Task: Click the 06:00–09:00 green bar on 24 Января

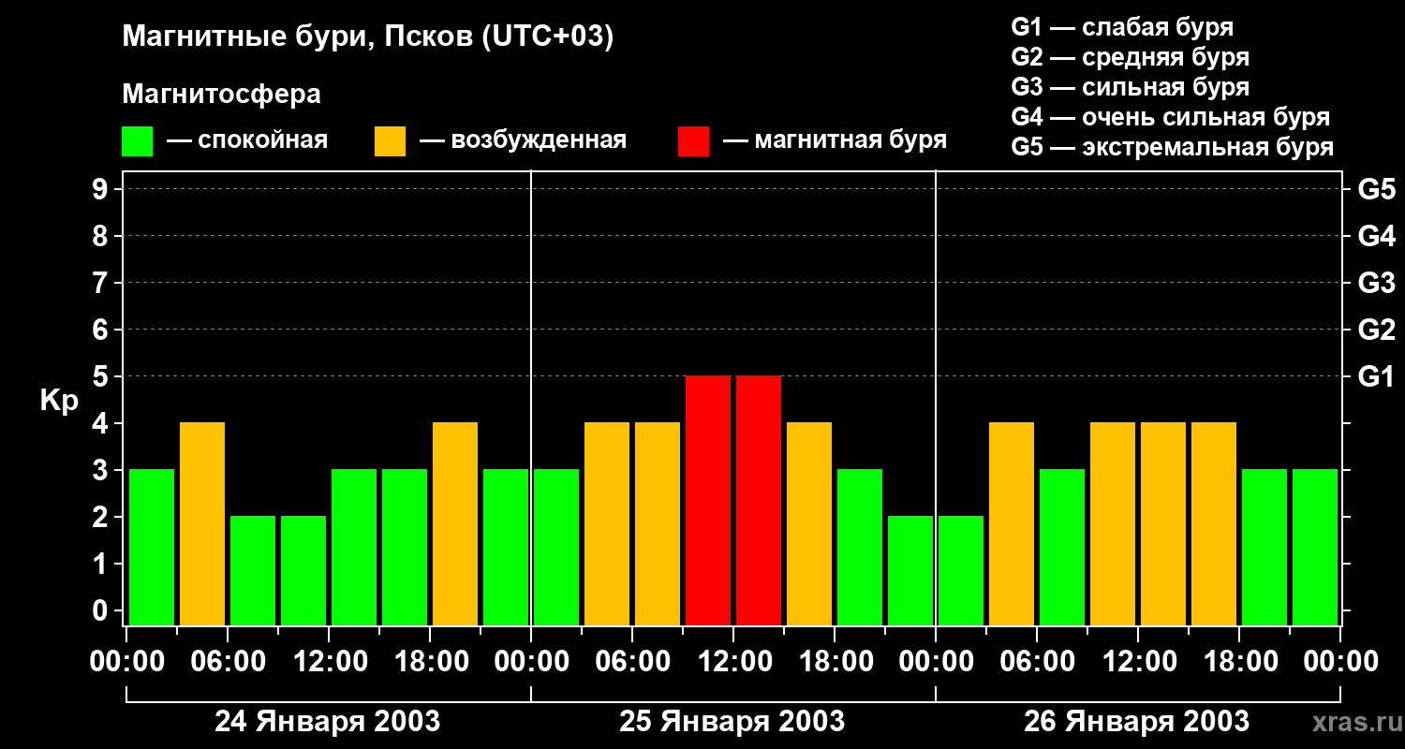Action: [253, 570]
